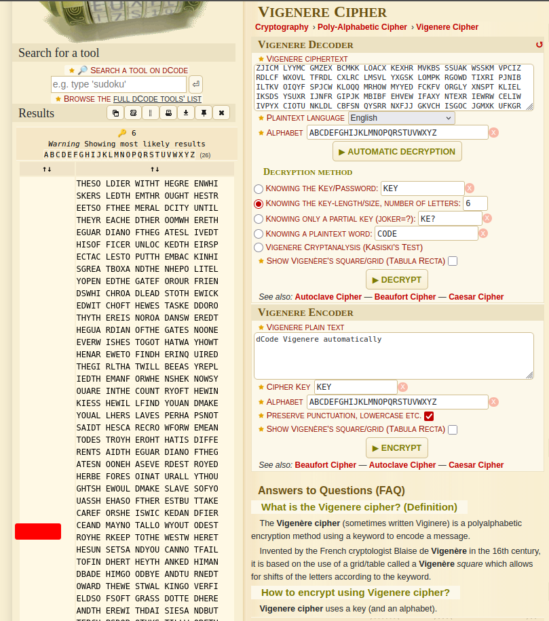
Task: Clear the partial key field
Action: pyautogui.click(x=487, y=218)
